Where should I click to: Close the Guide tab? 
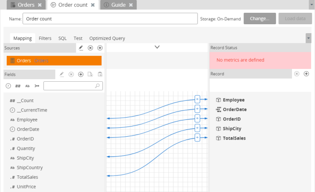tap(131, 5)
